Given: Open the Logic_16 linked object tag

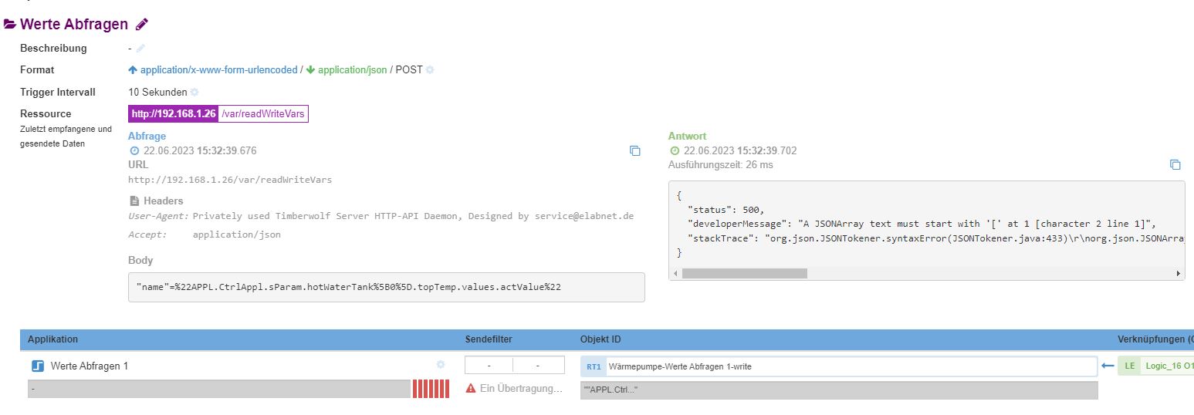Looking at the screenshot, I should point(1165,366).
